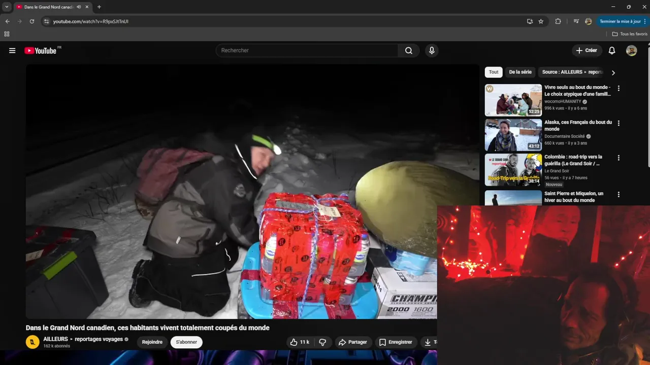650x365 pixels.
Task: Open options for Colombie road-trip video
Action: coord(619,158)
